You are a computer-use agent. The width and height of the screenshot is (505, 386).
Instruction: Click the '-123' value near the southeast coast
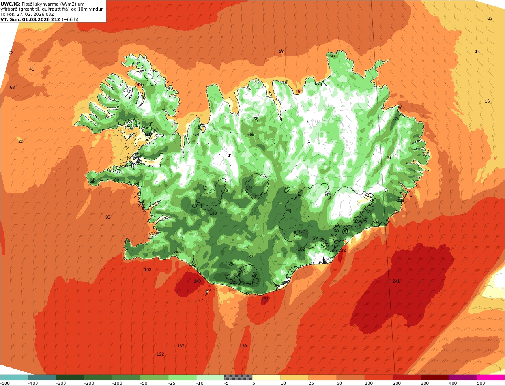click(x=363, y=221)
